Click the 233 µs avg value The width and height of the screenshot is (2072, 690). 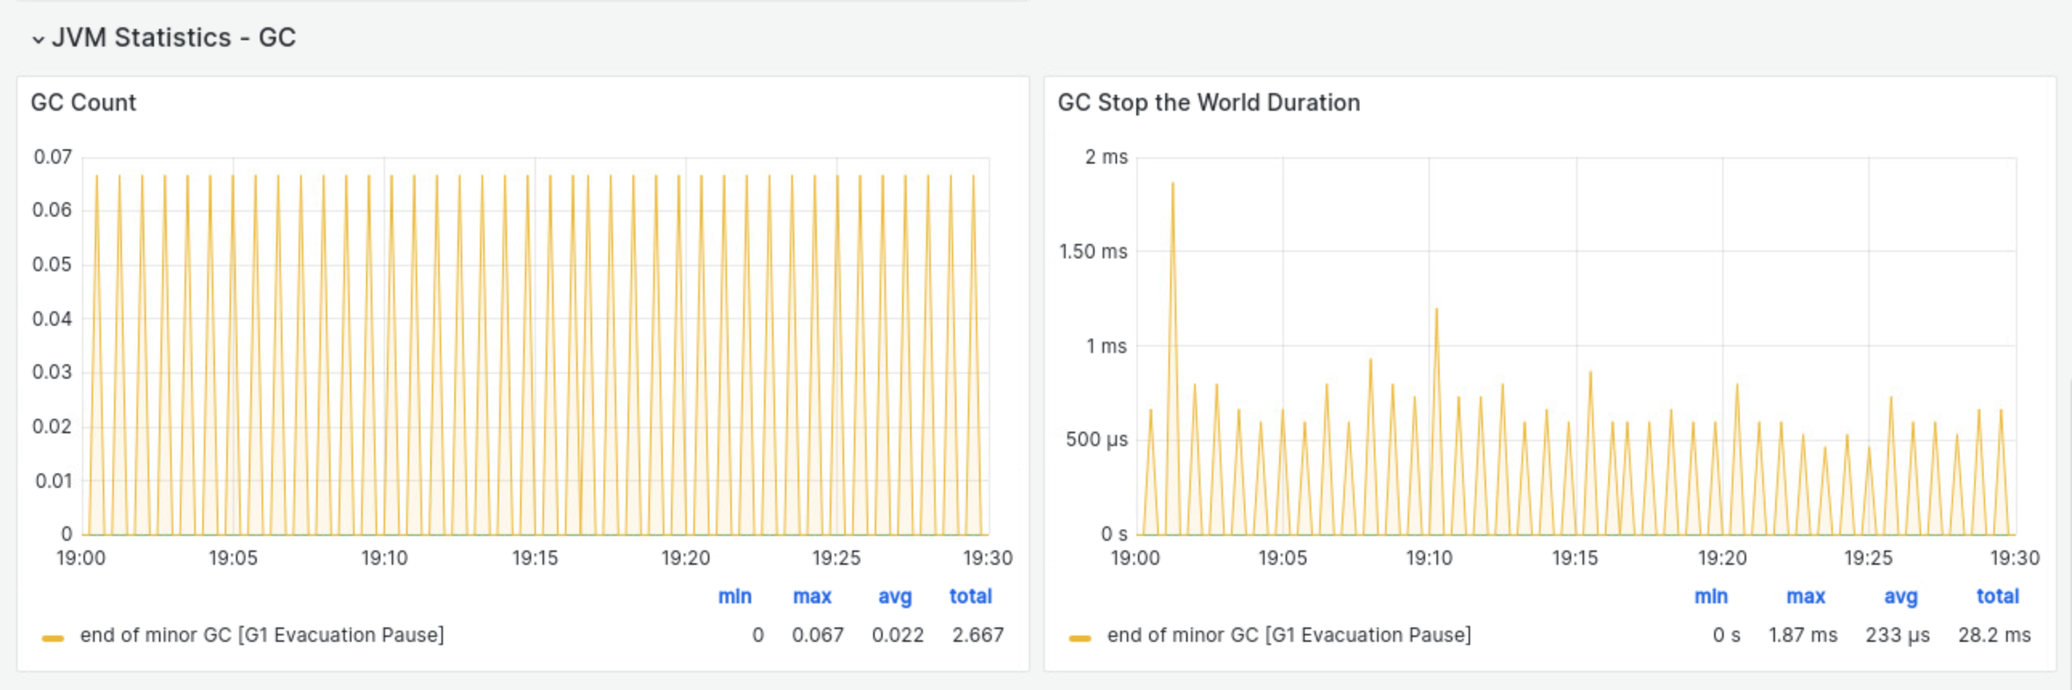coord(1897,635)
